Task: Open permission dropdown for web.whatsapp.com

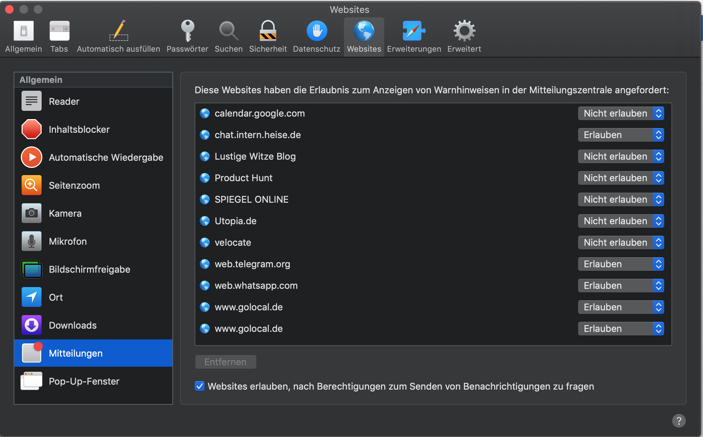Action: coord(621,286)
